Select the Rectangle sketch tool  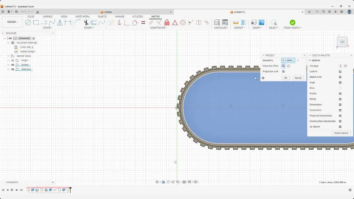coord(36,22)
